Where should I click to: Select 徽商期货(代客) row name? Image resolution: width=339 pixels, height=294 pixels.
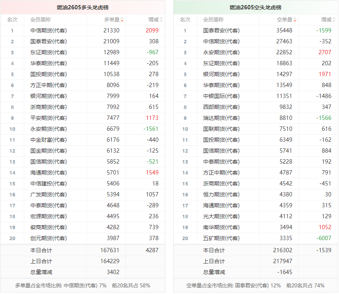coord(48,227)
